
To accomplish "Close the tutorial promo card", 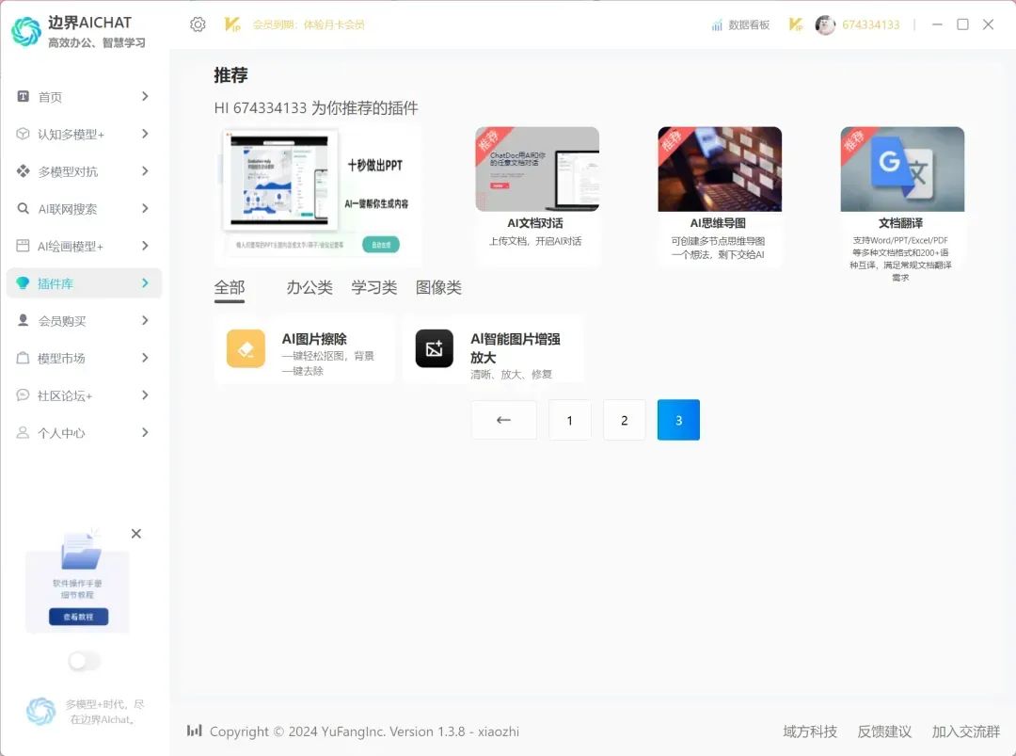I will point(136,534).
